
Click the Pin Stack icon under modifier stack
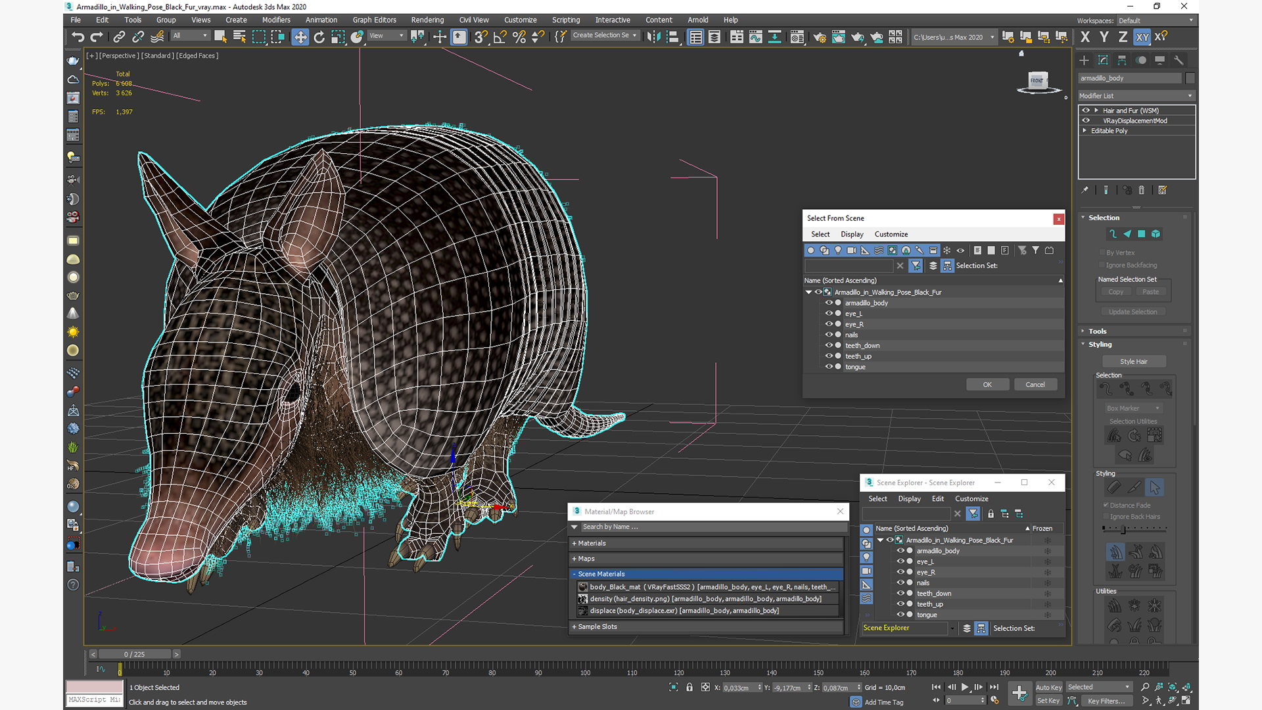1085,191
